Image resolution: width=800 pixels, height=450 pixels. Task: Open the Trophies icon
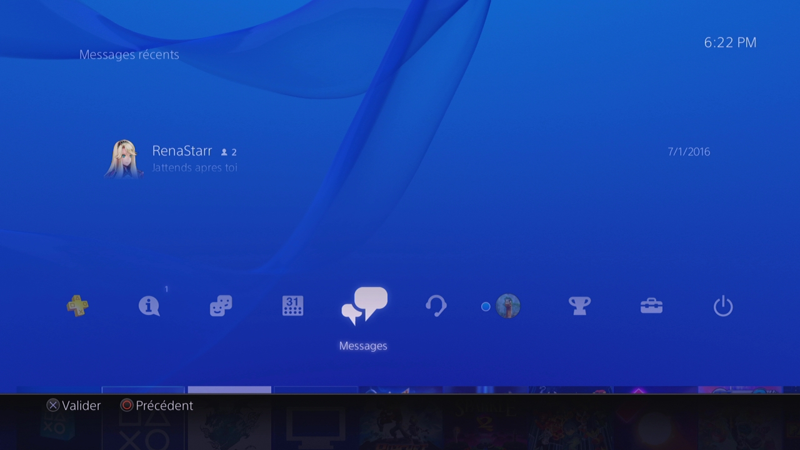pos(579,306)
